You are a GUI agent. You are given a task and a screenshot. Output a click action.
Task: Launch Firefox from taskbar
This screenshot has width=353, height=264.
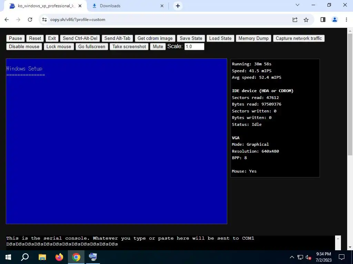(x=59, y=257)
